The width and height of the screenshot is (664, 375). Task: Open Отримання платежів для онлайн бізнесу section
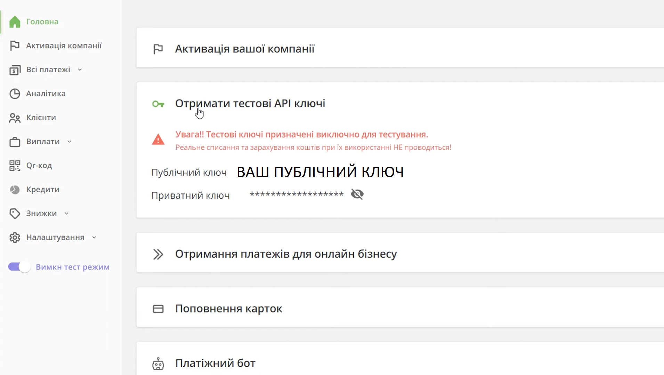[285, 254]
